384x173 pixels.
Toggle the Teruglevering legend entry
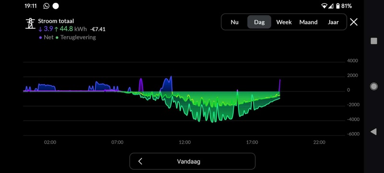tap(76, 37)
